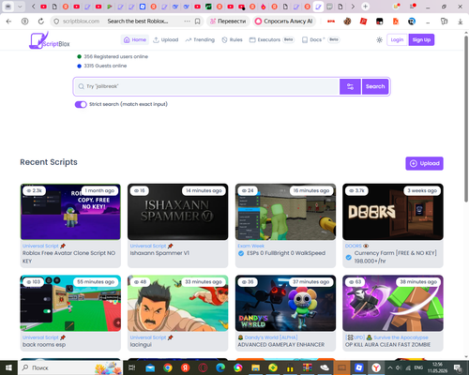The image size is (469, 375).
Task: Click 'Currency Farm [FREE & NO KEY]' title
Action: (x=396, y=257)
